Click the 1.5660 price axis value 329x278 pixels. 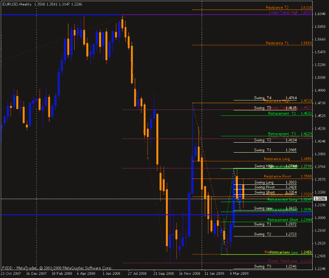tap(320, 39)
